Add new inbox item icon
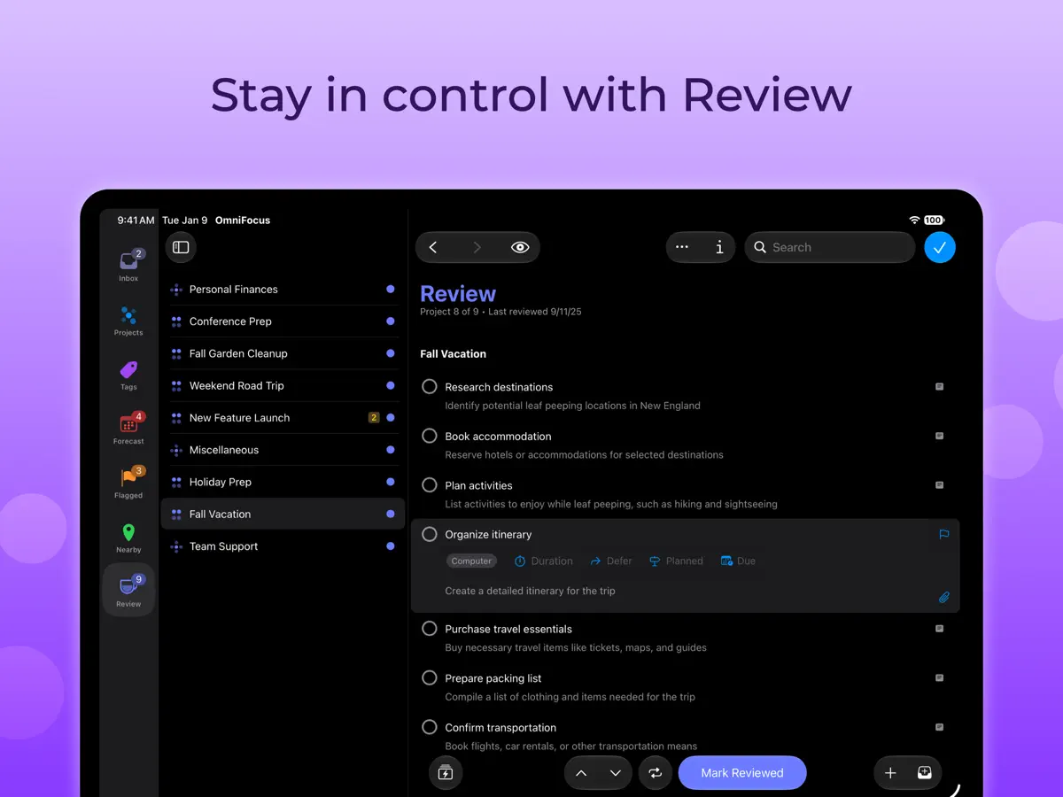The image size is (1063, 797). pos(925,773)
